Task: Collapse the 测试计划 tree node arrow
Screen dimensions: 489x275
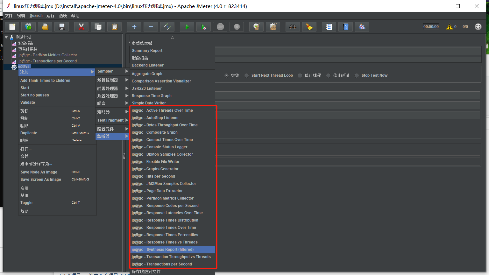Action: tap(6, 37)
